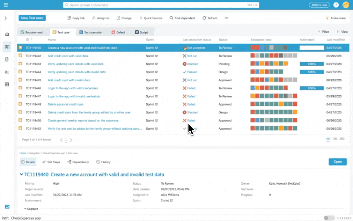Toggle the switch in bottom status bar
This screenshot has height=221, width=353.
tap(329, 218)
